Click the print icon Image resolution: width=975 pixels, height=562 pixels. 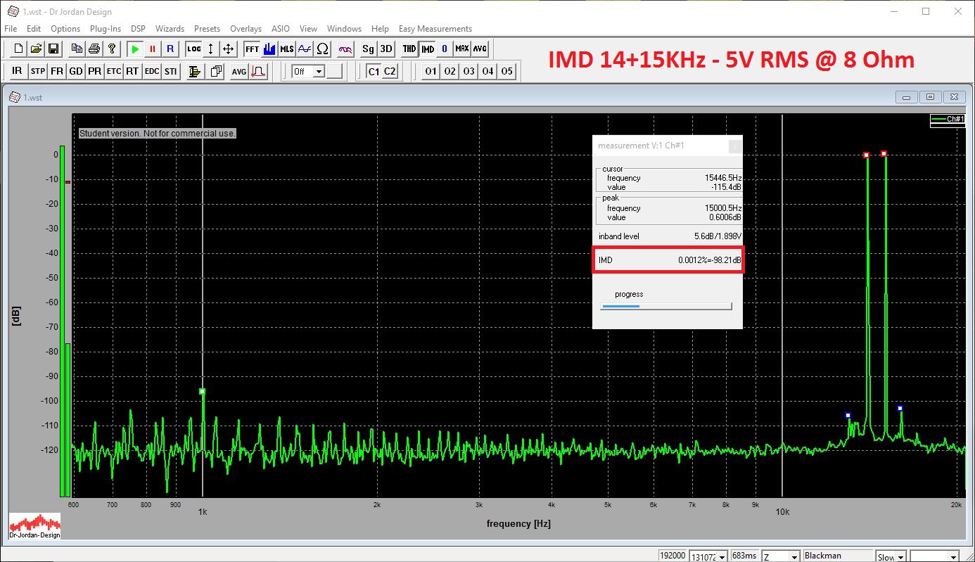pos(94,49)
